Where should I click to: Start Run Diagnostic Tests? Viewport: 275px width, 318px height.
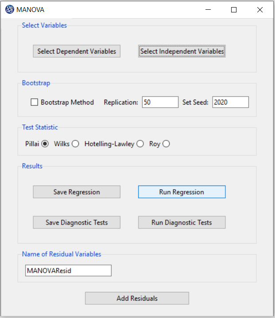pos(182,222)
